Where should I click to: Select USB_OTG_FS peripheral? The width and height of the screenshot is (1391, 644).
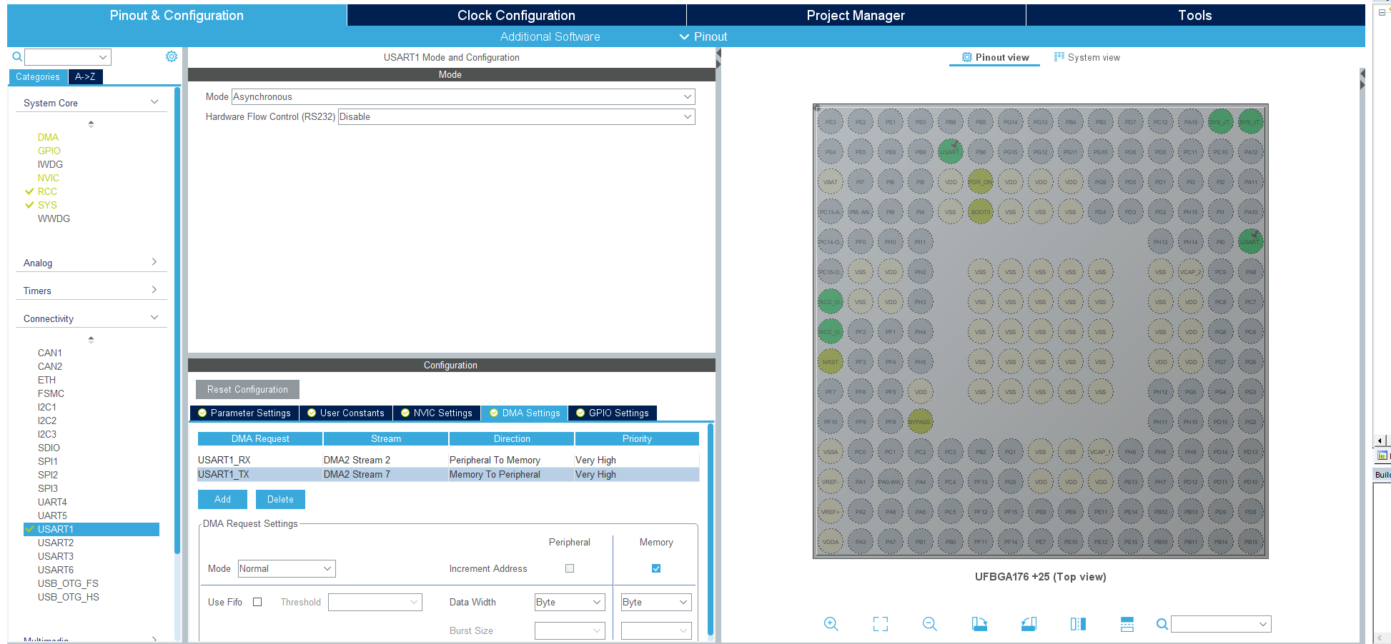point(68,583)
